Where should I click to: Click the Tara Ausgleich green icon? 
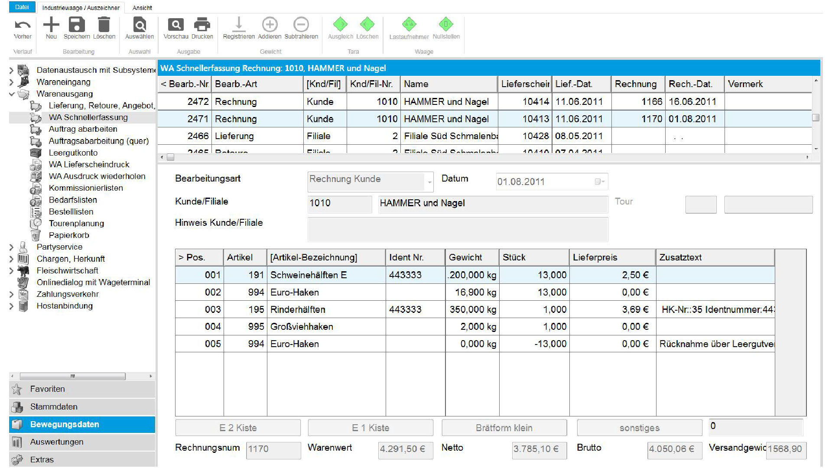(x=340, y=25)
